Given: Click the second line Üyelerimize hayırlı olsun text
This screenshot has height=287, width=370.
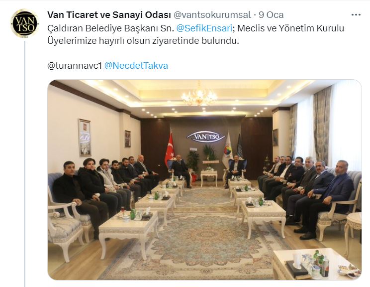Looking at the screenshot, I should click(143, 41).
